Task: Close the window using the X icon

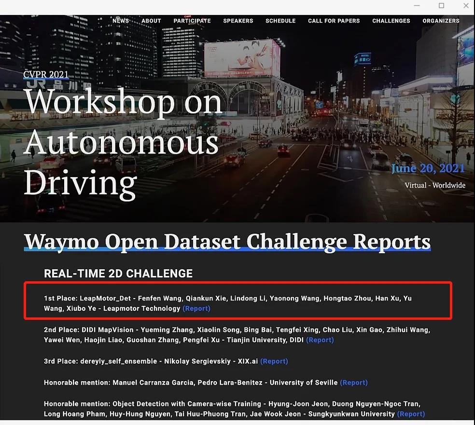Action: pyautogui.click(x=465, y=6)
